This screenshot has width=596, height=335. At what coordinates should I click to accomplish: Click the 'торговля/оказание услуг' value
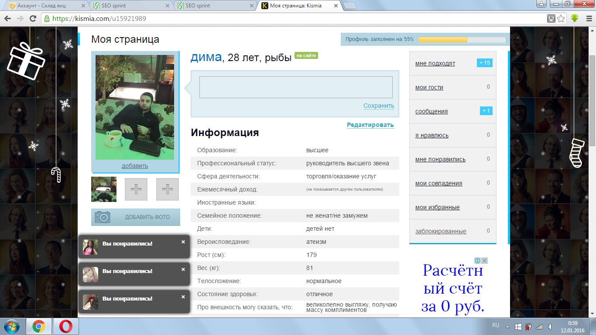341,176
